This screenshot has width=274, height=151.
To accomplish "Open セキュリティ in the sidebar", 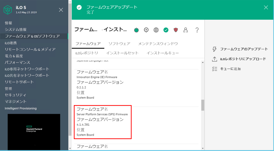I will [15, 95].
